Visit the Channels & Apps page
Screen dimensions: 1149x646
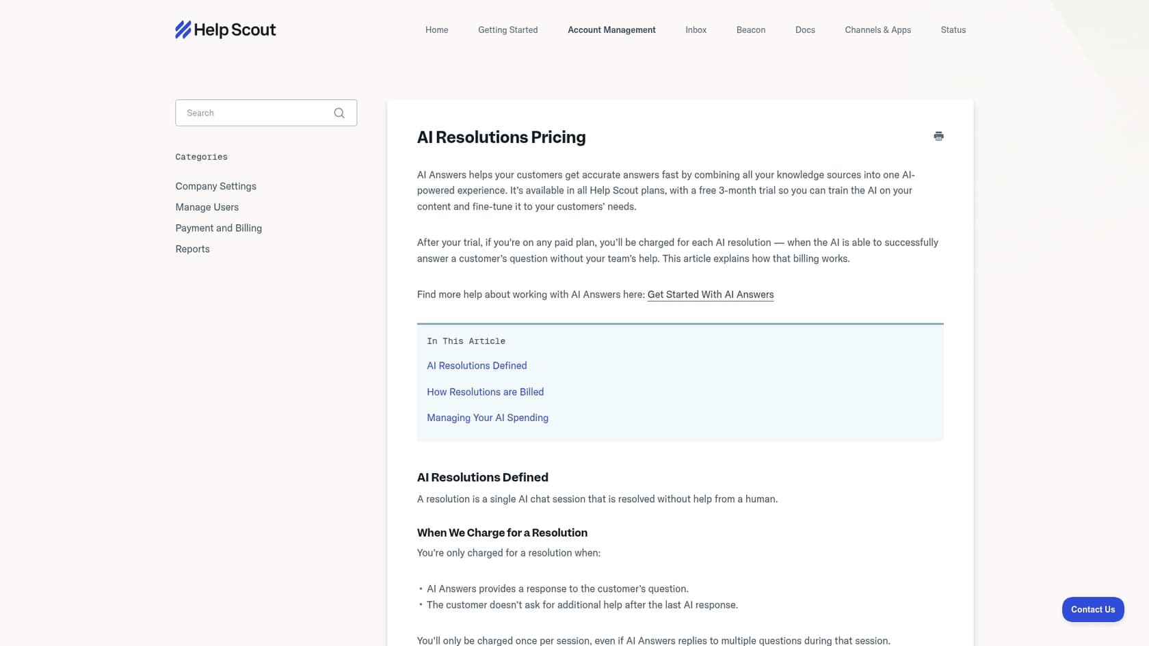coord(878,29)
